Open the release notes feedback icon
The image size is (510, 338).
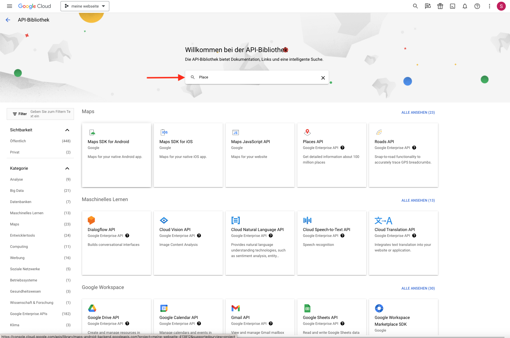pos(428,6)
